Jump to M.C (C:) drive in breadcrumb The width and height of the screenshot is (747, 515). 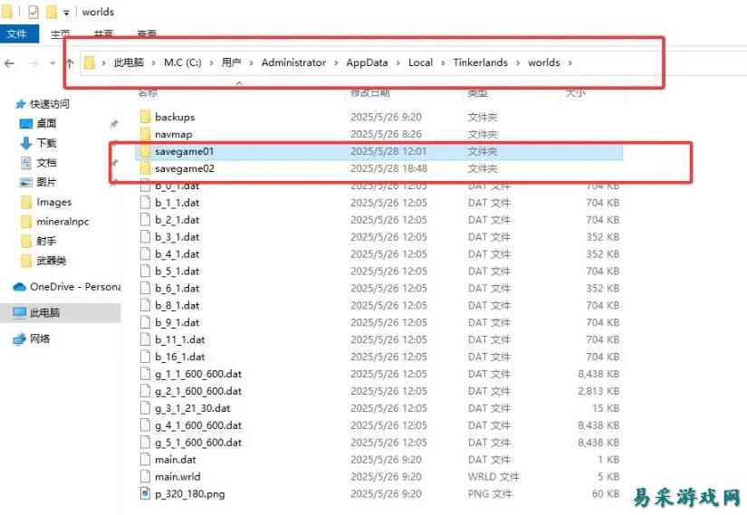coord(182,63)
